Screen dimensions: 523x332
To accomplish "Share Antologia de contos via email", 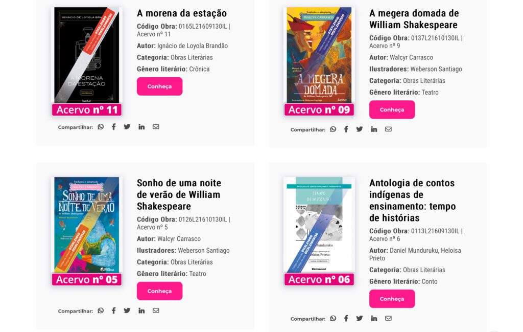I will [388, 318].
